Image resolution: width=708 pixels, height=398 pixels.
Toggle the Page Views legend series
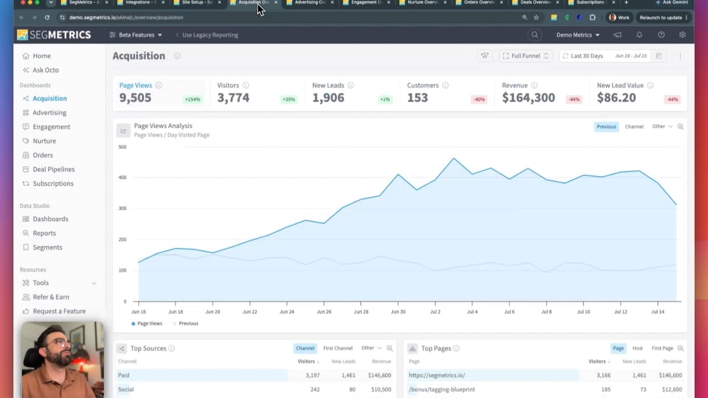[x=147, y=323]
